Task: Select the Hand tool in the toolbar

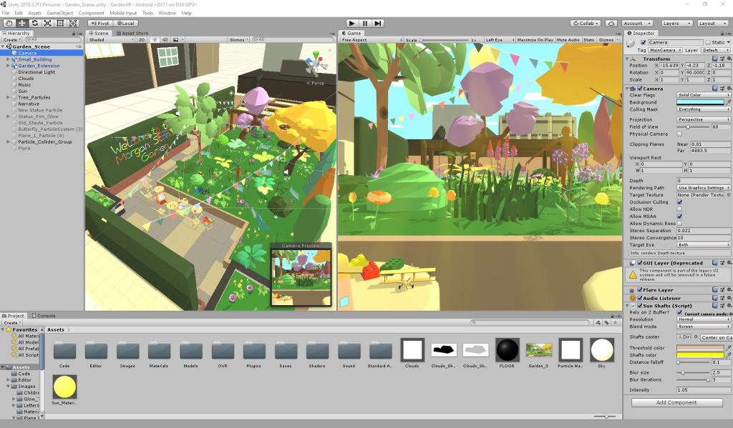Action: click(9, 23)
